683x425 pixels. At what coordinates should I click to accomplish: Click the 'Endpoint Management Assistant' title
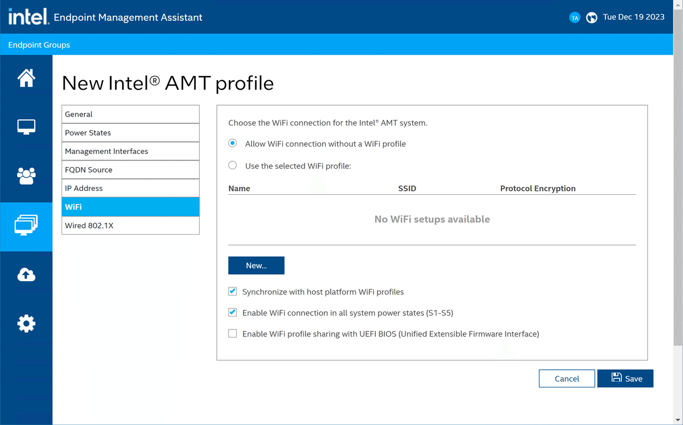[x=128, y=18]
